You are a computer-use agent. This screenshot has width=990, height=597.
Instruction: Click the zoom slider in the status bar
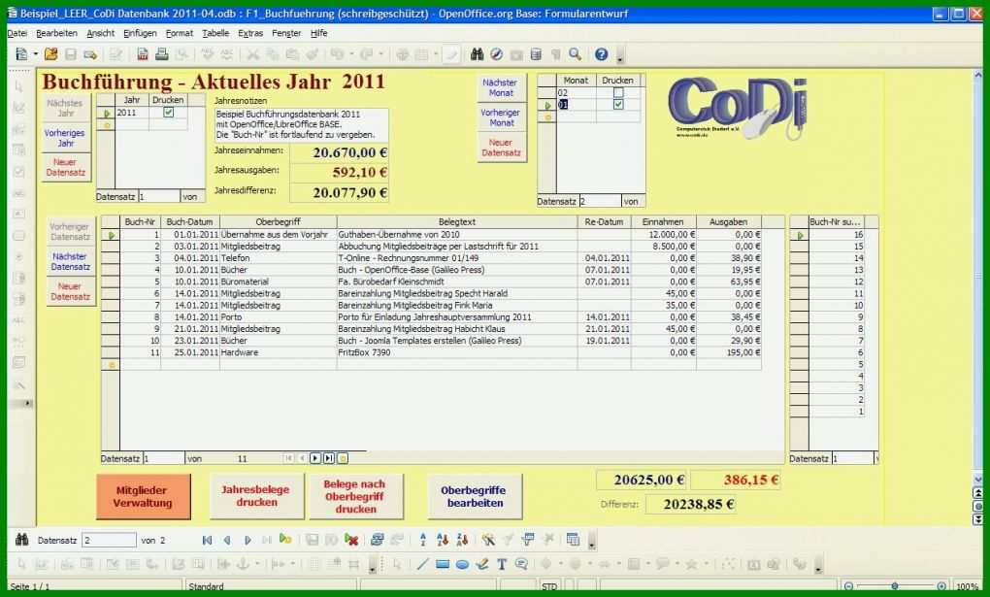pyautogui.click(x=895, y=586)
